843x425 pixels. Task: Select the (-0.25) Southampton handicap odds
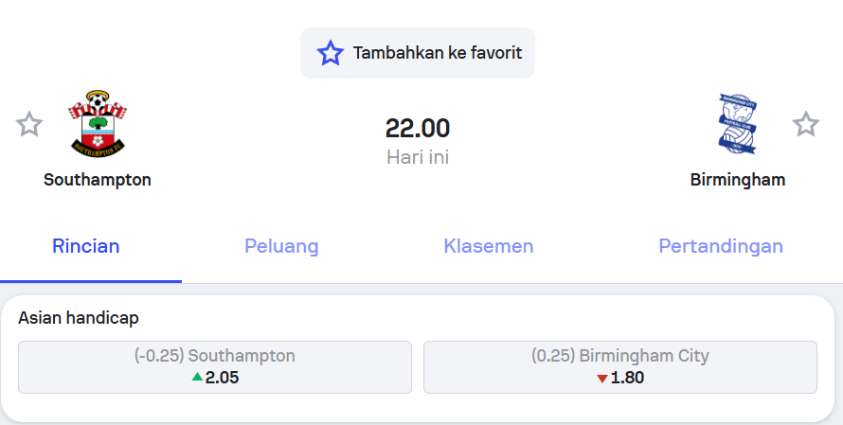pos(215,366)
